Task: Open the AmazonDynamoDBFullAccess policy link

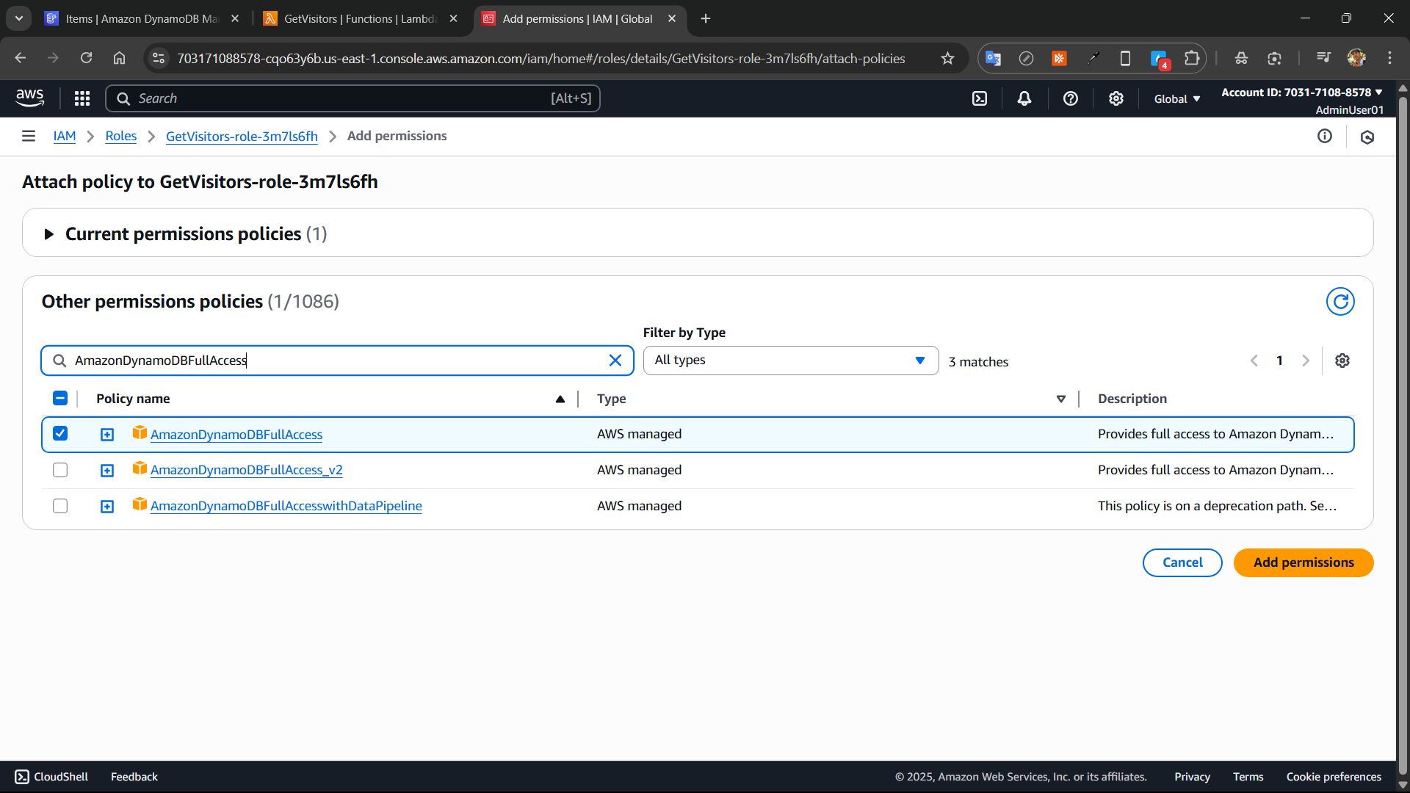Action: pos(236,434)
